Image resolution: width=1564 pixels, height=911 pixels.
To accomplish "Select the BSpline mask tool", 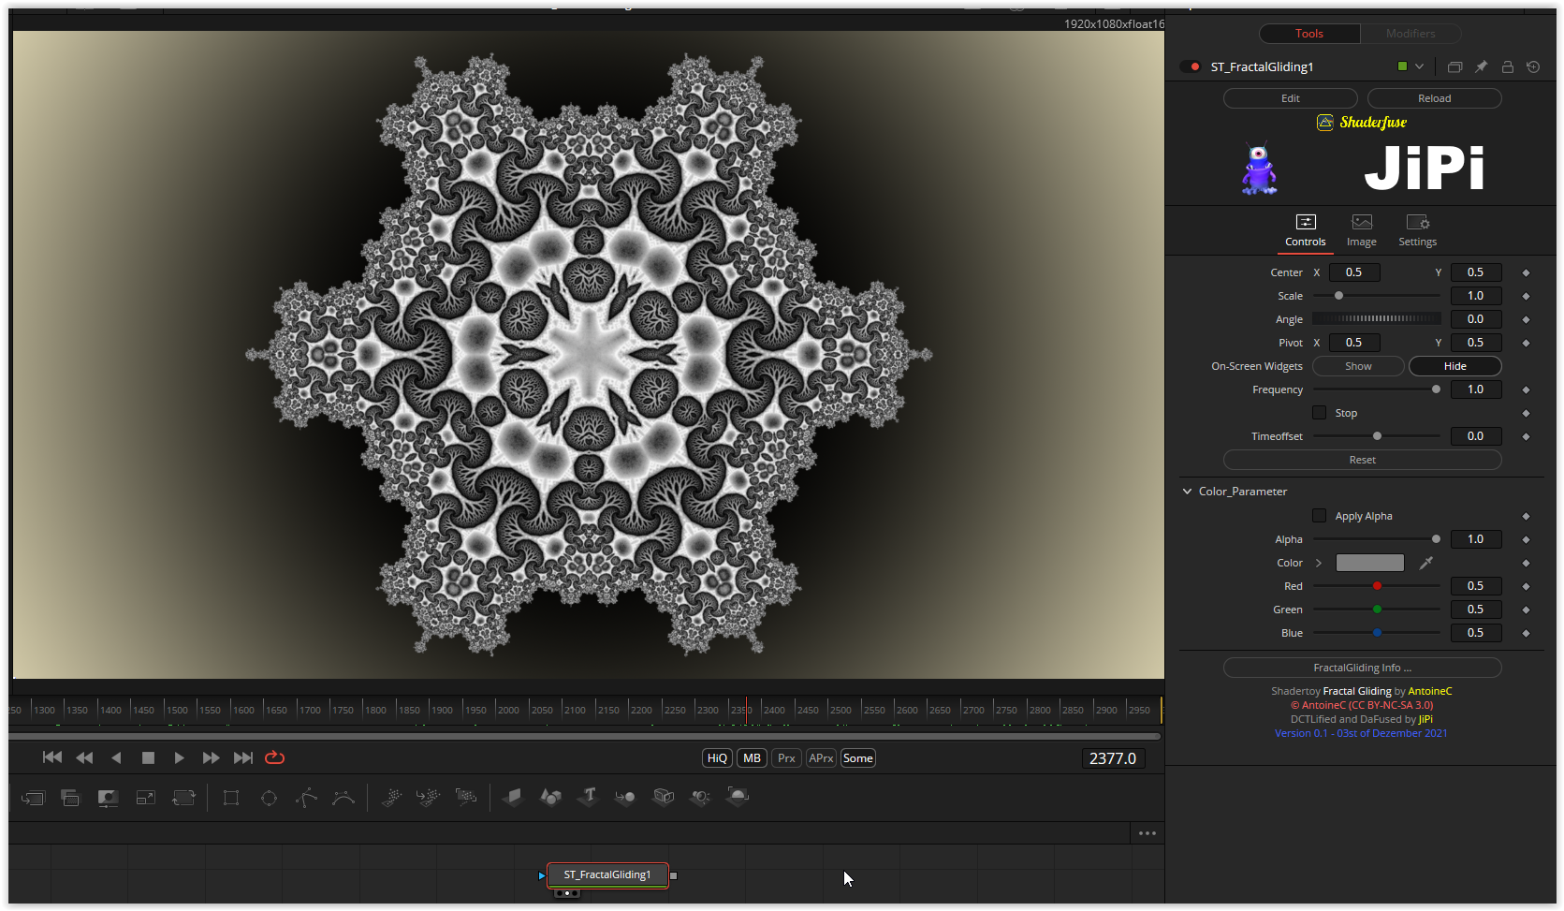I will (343, 798).
